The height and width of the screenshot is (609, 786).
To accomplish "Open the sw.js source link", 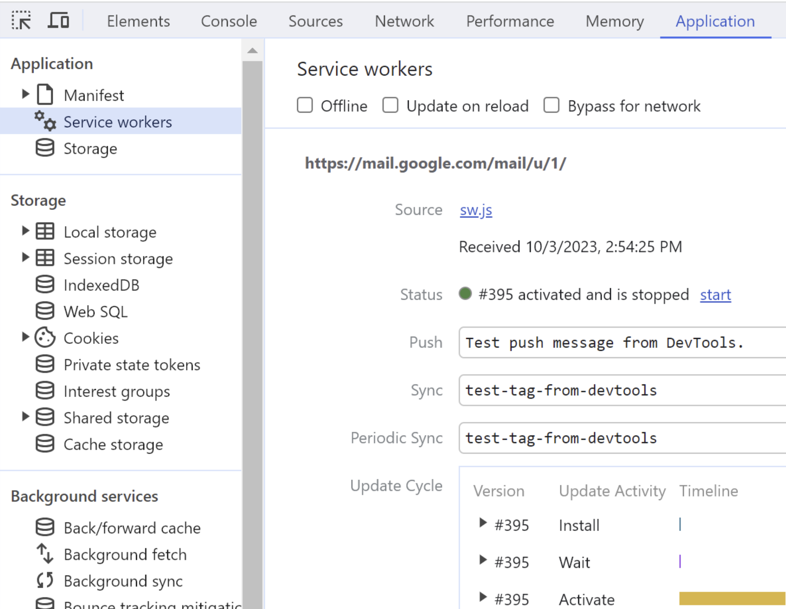I will 476,210.
